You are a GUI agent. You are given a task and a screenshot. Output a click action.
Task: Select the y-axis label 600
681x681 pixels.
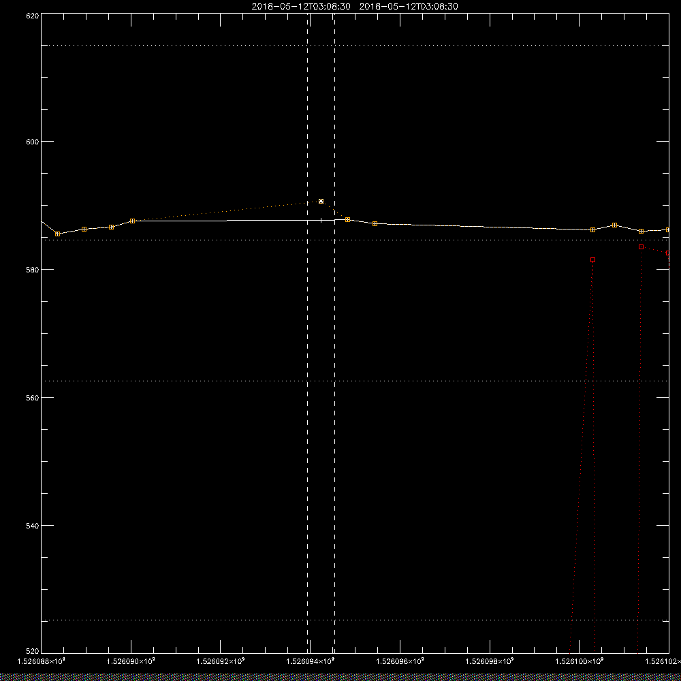point(33,142)
